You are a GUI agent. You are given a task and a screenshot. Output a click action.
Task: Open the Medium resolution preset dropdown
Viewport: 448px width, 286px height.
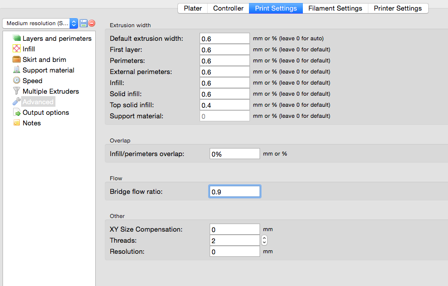coord(40,24)
